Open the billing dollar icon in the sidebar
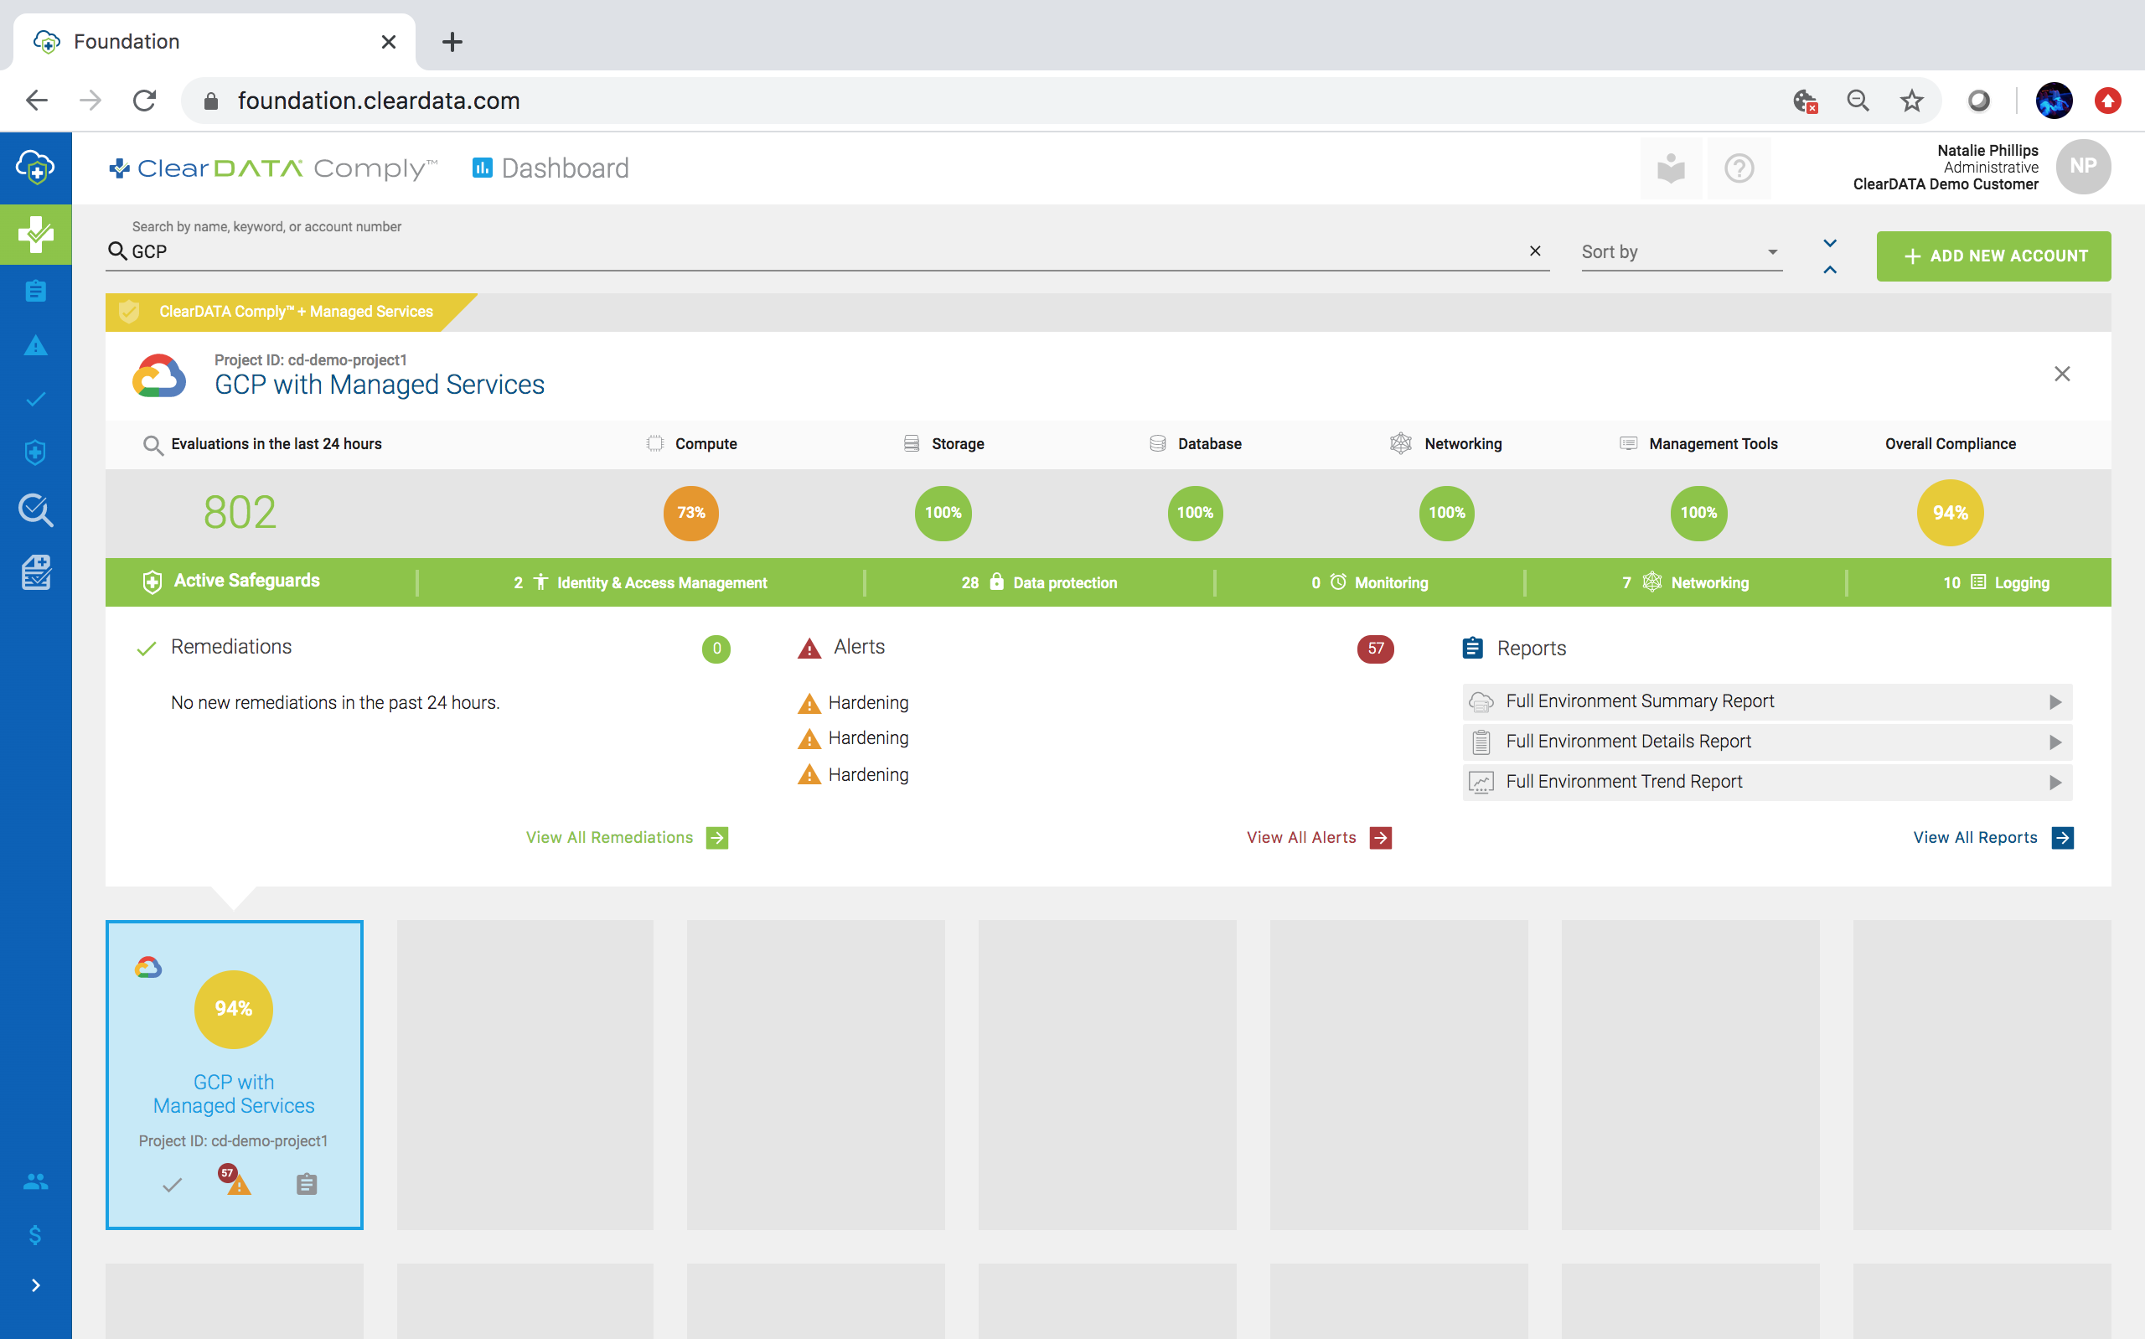Viewport: 2145px width, 1339px height. click(x=35, y=1234)
